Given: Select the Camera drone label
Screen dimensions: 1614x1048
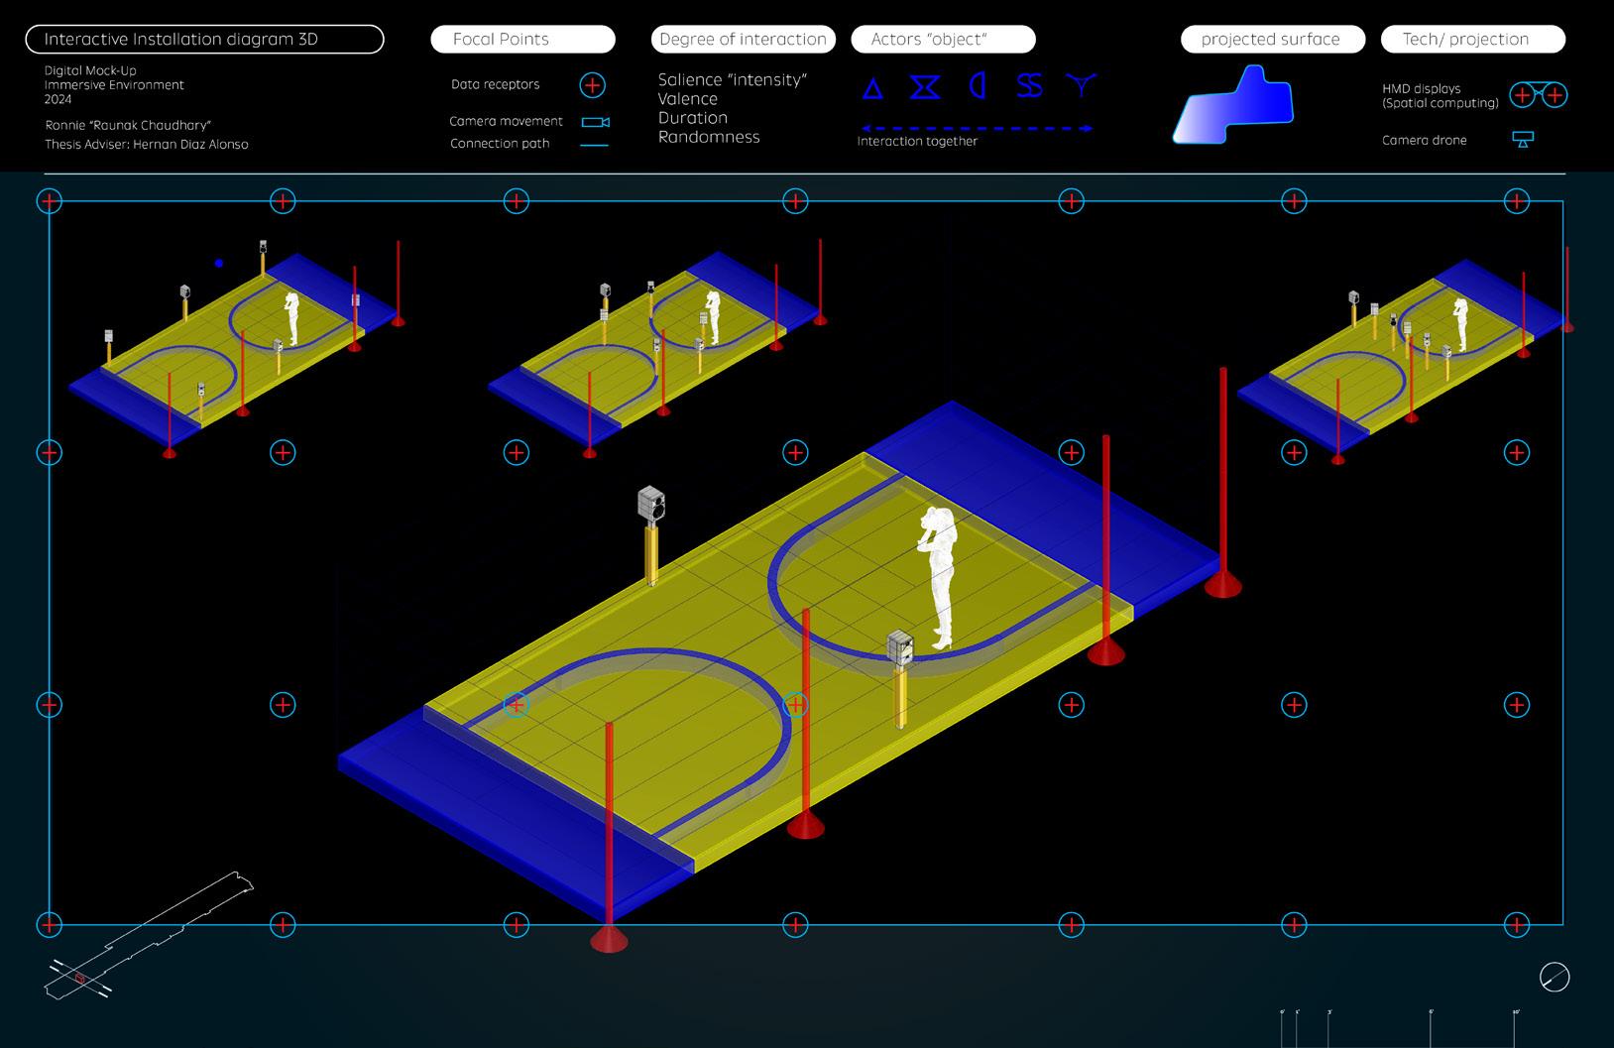Looking at the screenshot, I should point(1424,140).
